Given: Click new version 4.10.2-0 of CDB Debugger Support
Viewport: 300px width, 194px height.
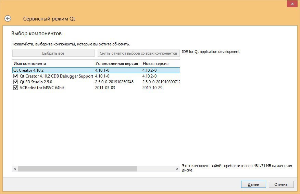Looking at the screenshot, I should pos(149,76).
